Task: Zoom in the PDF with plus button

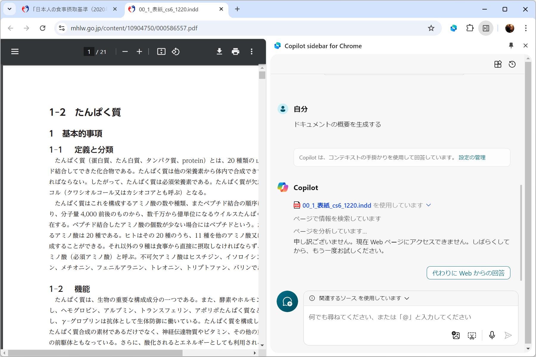Action: coord(139,52)
